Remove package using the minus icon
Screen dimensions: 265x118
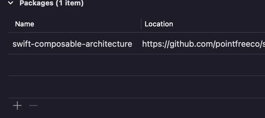click(33, 106)
